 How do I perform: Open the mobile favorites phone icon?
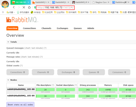[x=18, y=12]
